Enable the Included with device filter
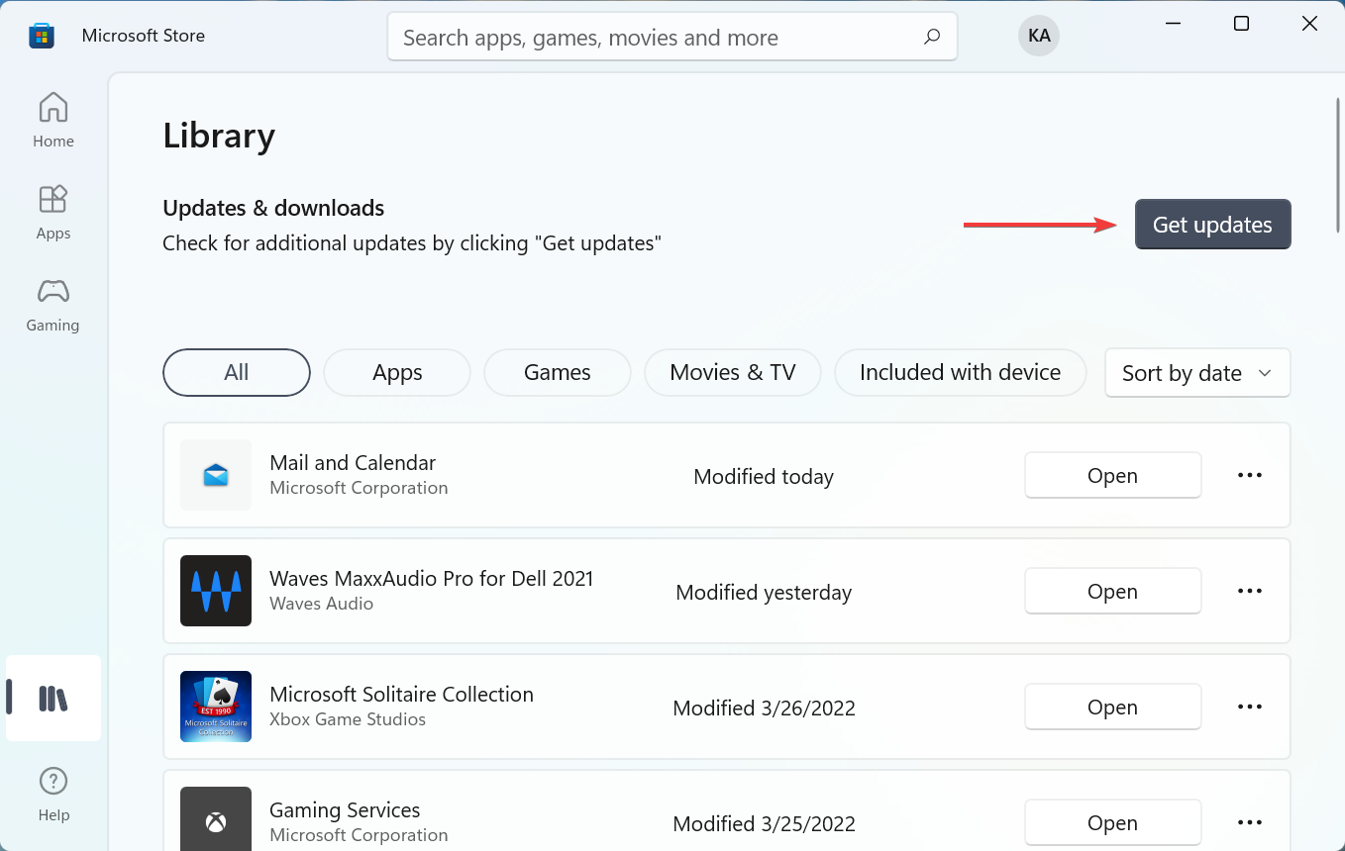This screenshot has height=851, width=1345. tap(959, 372)
